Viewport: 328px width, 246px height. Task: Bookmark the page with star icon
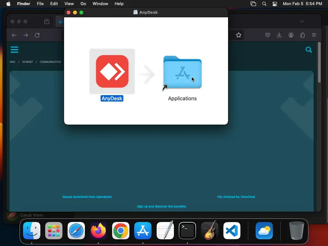[238, 35]
